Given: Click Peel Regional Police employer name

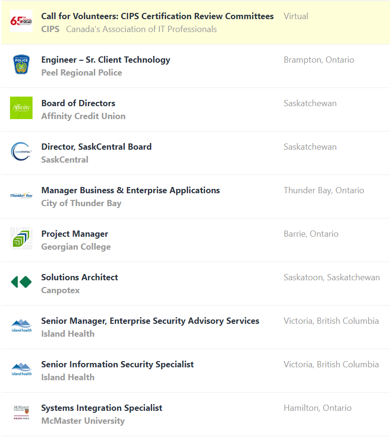Looking at the screenshot, I should 81,73.
